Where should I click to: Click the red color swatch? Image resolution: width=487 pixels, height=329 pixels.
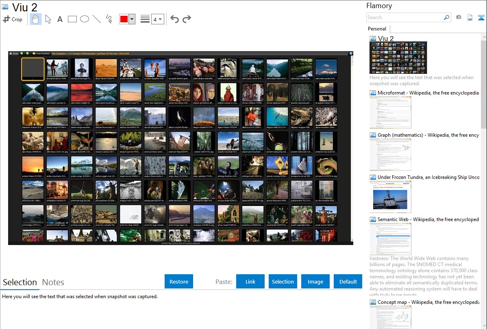coord(124,19)
